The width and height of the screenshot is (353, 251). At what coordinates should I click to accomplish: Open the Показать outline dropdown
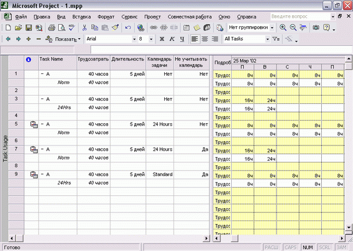(x=68, y=39)
